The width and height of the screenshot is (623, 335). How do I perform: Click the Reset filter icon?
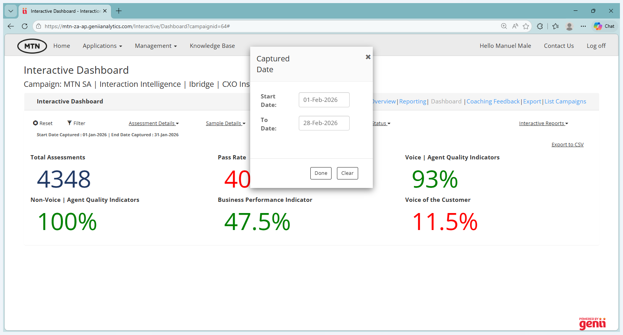coord(35,123)
